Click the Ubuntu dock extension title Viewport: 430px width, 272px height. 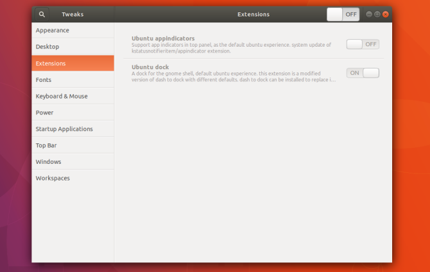click(150, 67)
